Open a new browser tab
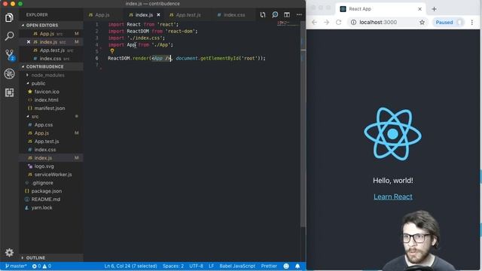482x271 pixels. (x=434, y=9)
